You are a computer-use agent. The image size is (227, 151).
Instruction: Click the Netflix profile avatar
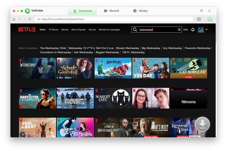click(201, 30)
